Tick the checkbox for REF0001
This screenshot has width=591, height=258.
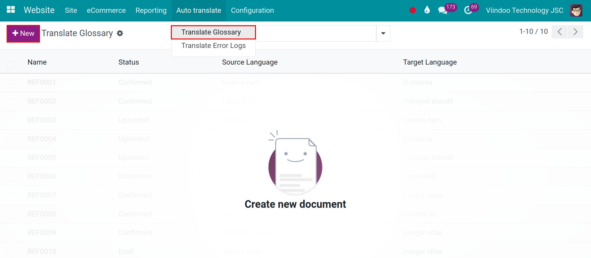pyautogui.click(x=11, y=84)
